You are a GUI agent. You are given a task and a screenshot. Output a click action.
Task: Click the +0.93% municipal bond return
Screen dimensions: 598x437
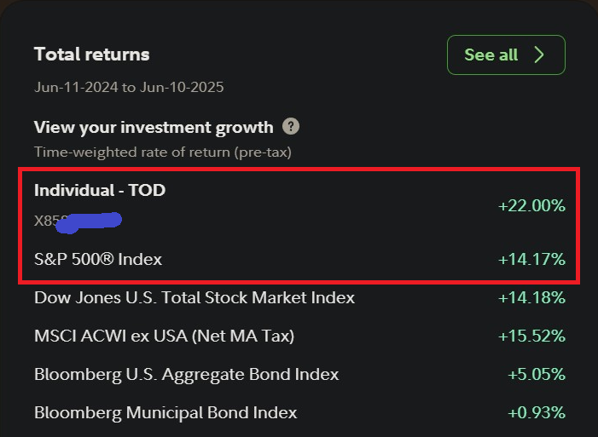536,412
